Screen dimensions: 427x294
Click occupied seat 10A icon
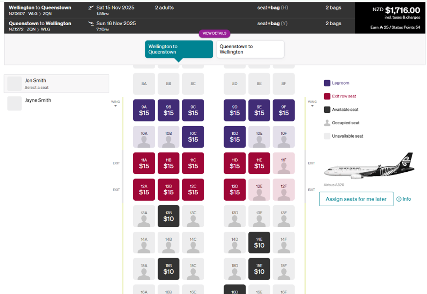point(144,139)
